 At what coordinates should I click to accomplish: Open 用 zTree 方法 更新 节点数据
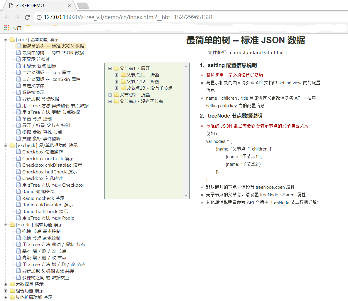pos(51,112)
